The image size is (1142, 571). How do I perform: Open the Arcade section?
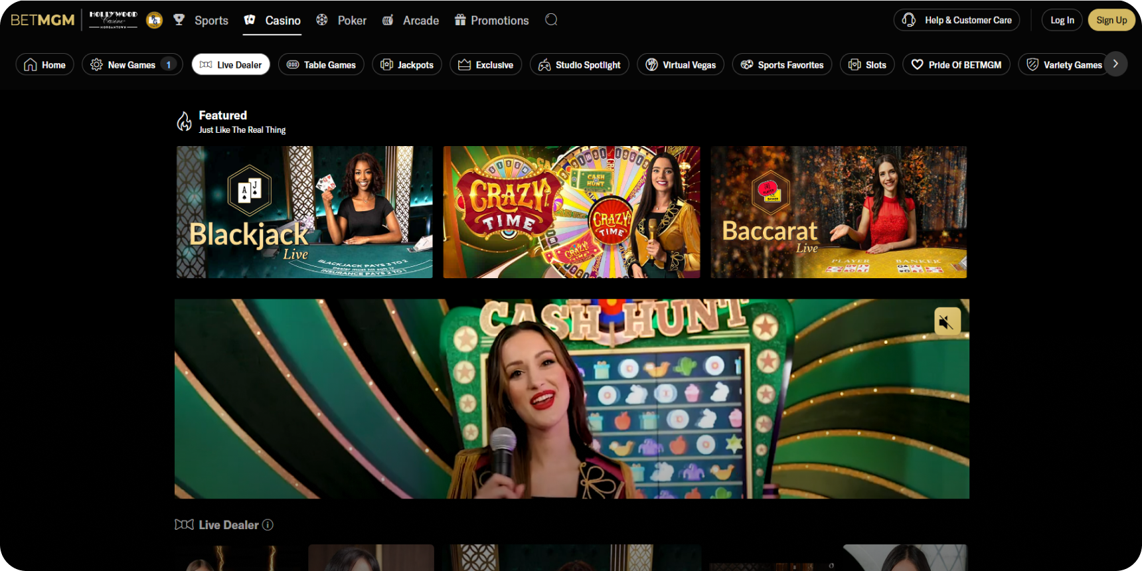coord(410,21)
